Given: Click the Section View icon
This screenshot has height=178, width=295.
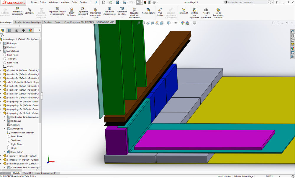Looking at the screenshot, I should coord(153,23).
